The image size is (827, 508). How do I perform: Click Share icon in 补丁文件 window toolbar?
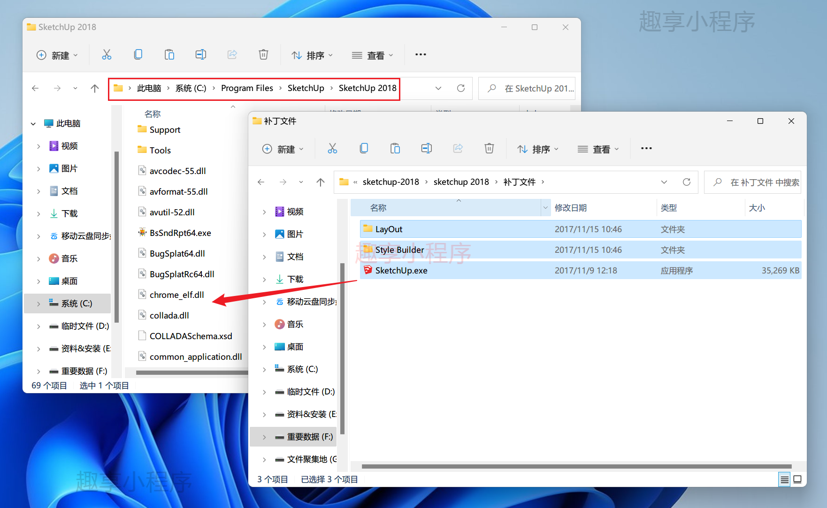tap(458, 149)
